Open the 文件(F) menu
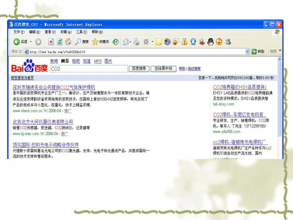This screenshot has height=220, width=293. [x=19, y=32]
